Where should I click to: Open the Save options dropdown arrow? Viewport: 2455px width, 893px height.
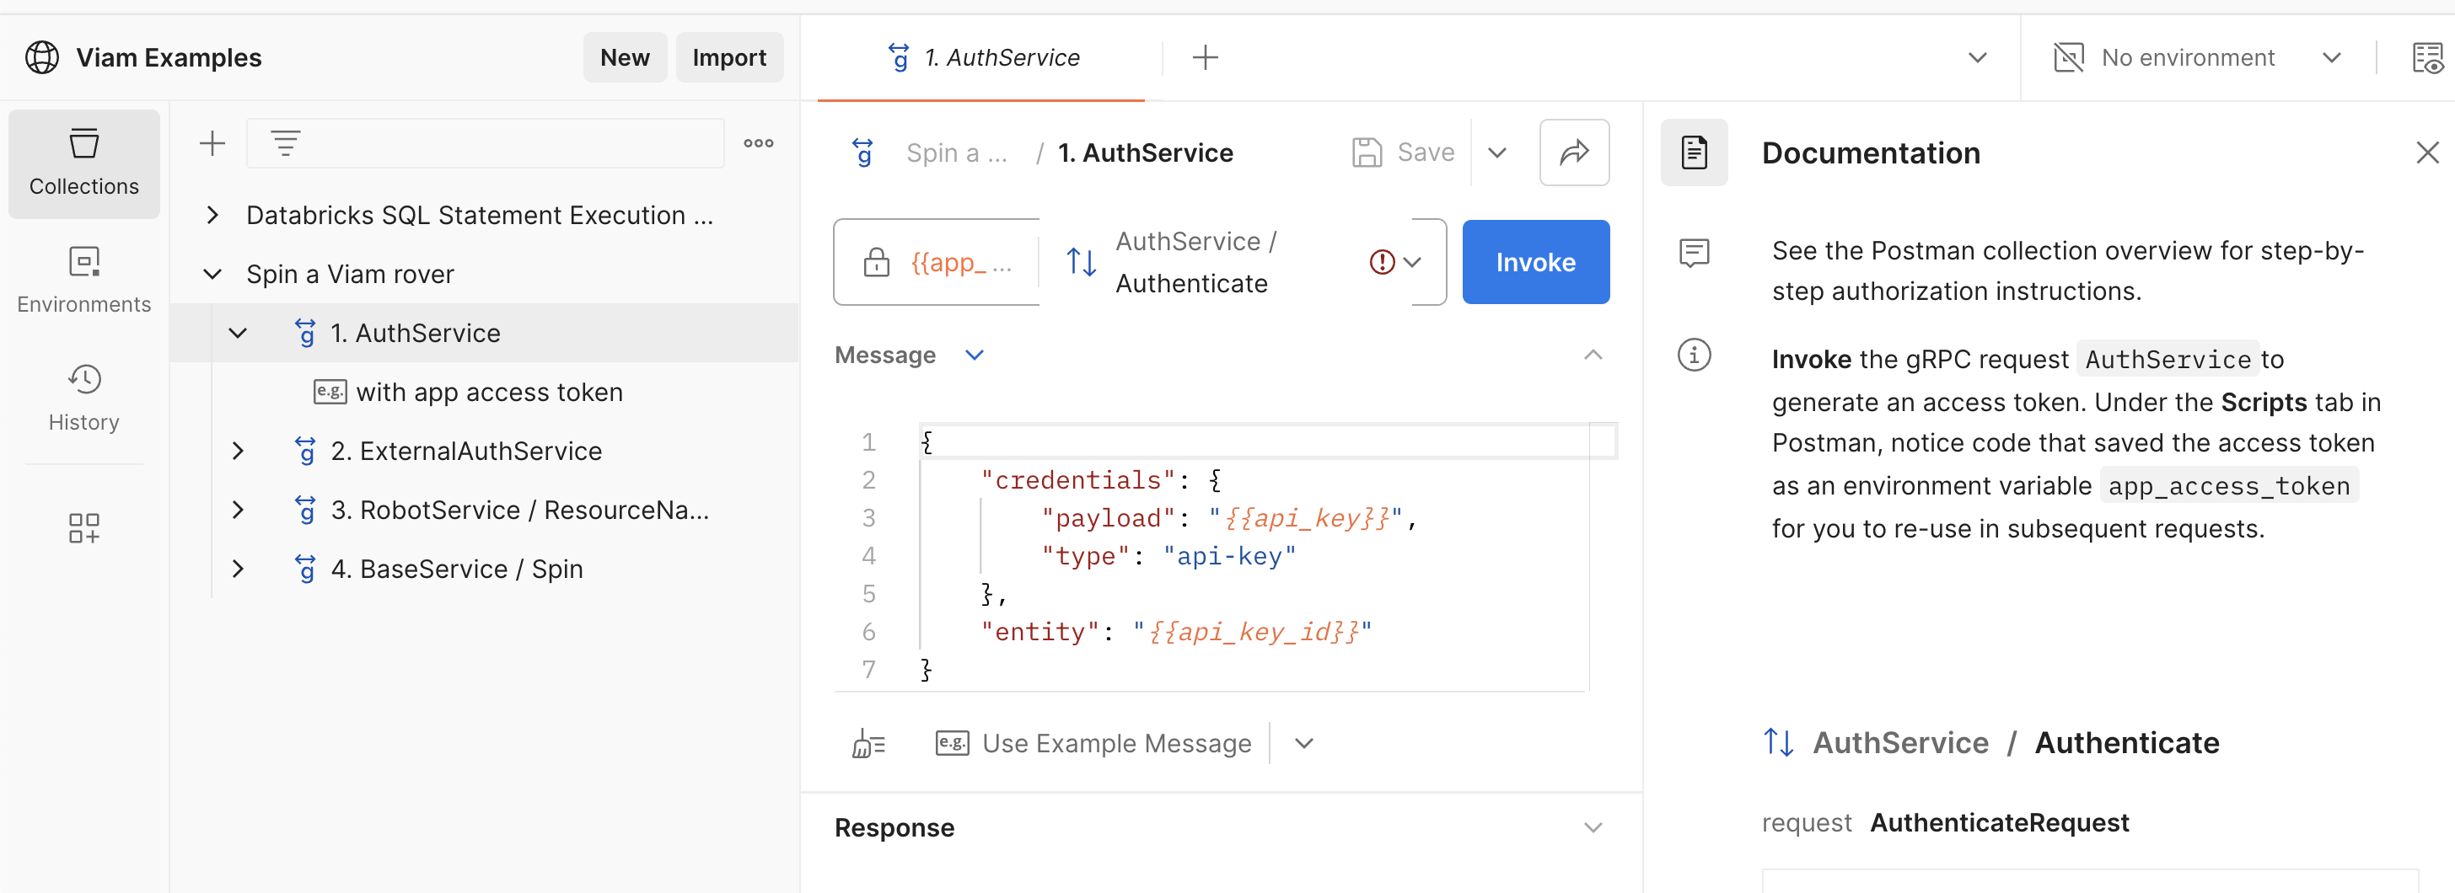tap(1497, 152)
